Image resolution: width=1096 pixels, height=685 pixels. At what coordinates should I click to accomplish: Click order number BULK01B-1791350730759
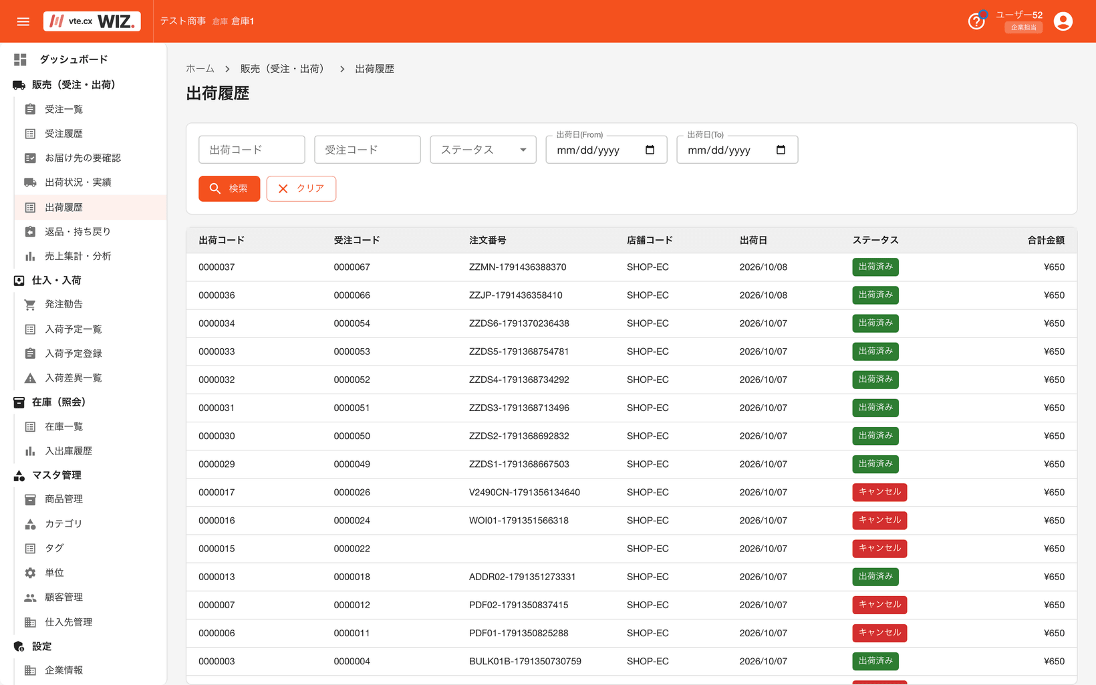point(525,662)
